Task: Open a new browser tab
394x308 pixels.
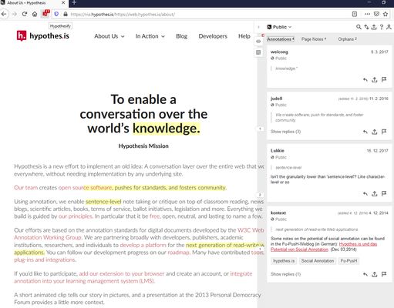Action: click(x=74, y=3)
